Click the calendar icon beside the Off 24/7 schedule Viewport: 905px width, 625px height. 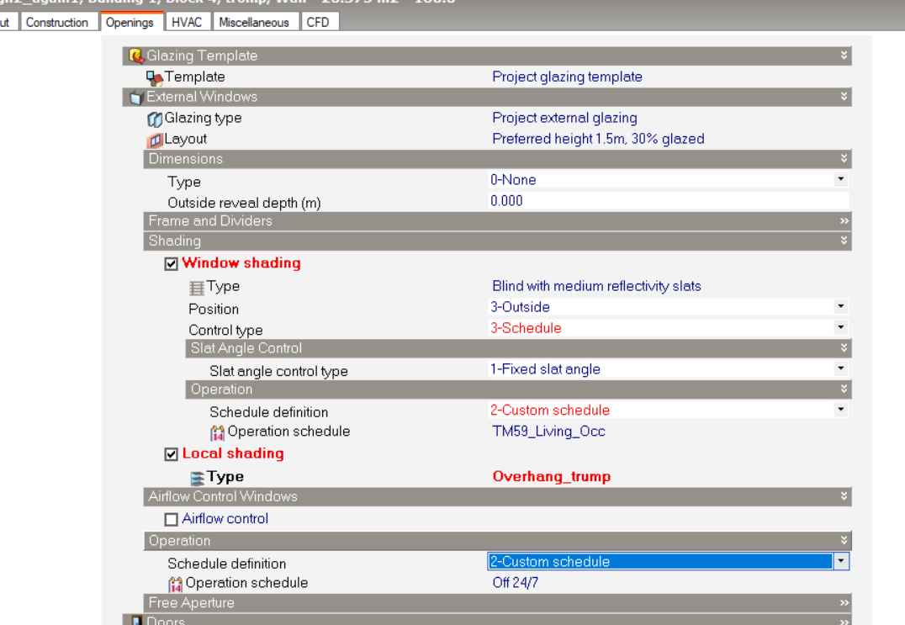click(176, 584)
